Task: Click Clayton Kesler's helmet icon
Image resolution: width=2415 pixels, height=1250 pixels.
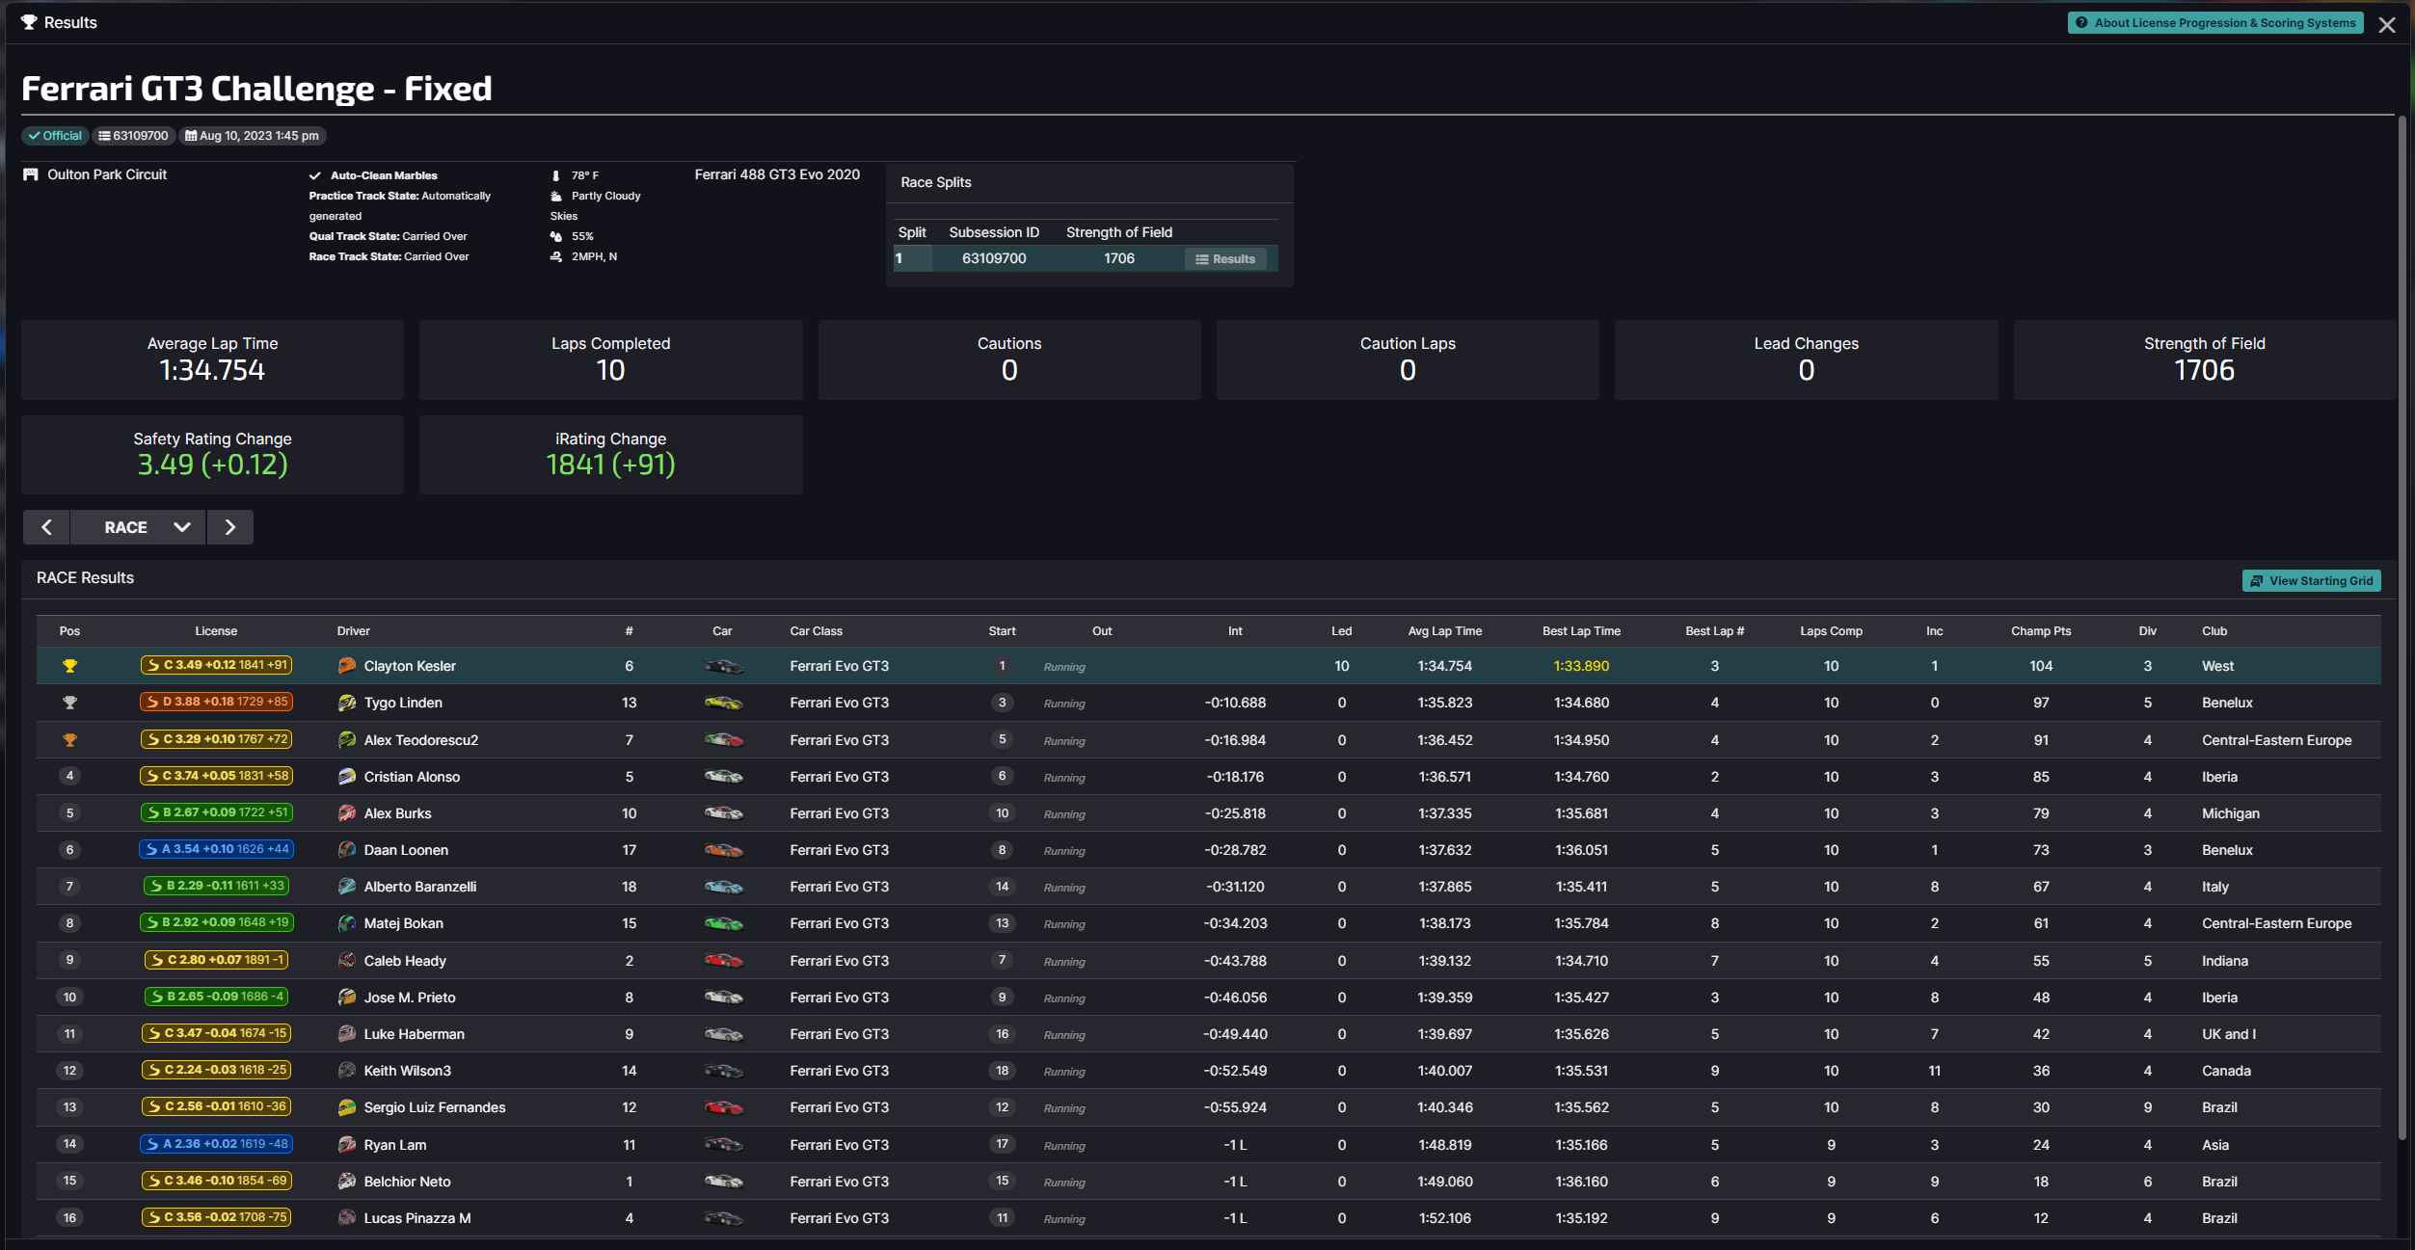Action: tap(347, 666)
